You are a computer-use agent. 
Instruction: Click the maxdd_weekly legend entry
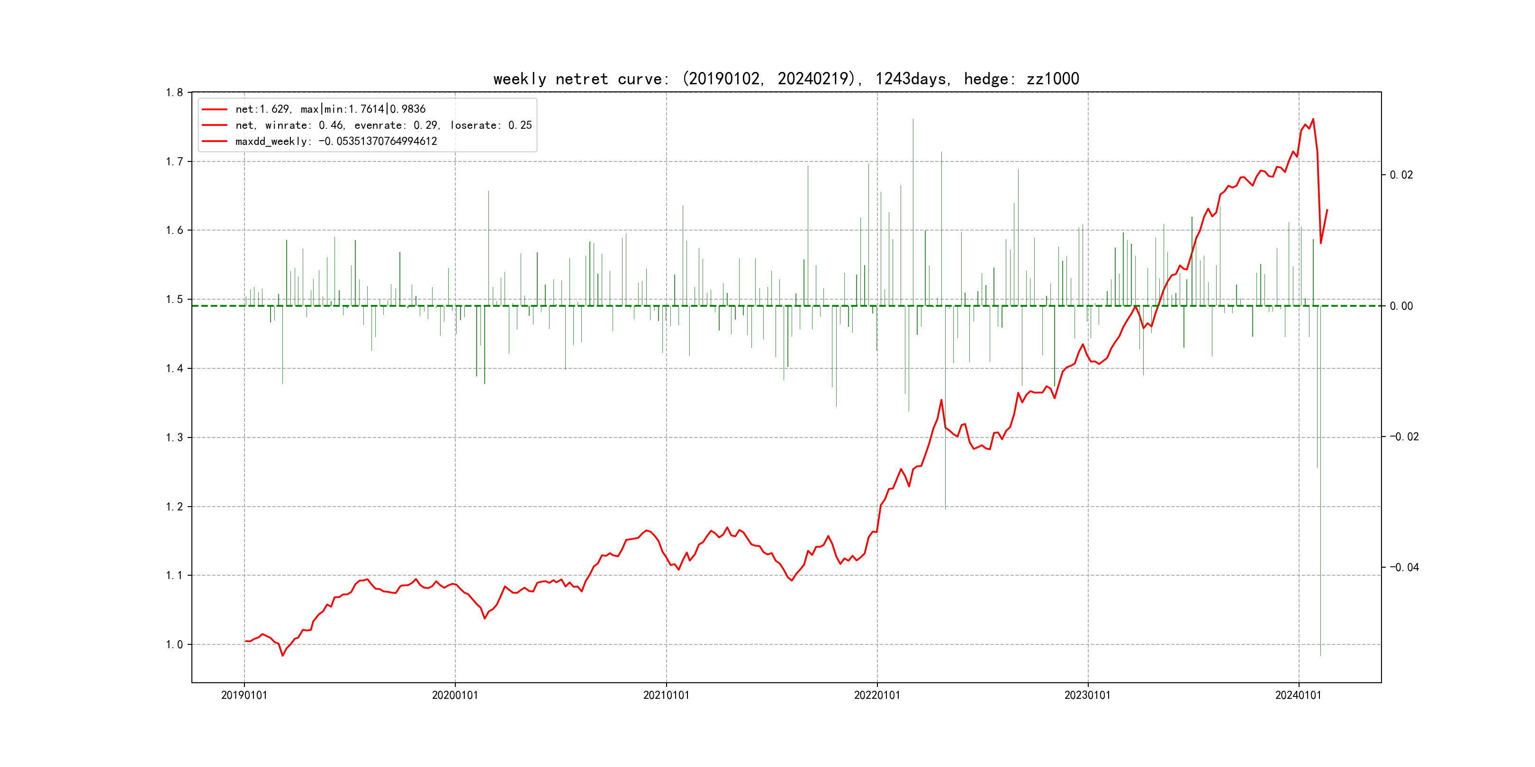(x=336, y=141)
